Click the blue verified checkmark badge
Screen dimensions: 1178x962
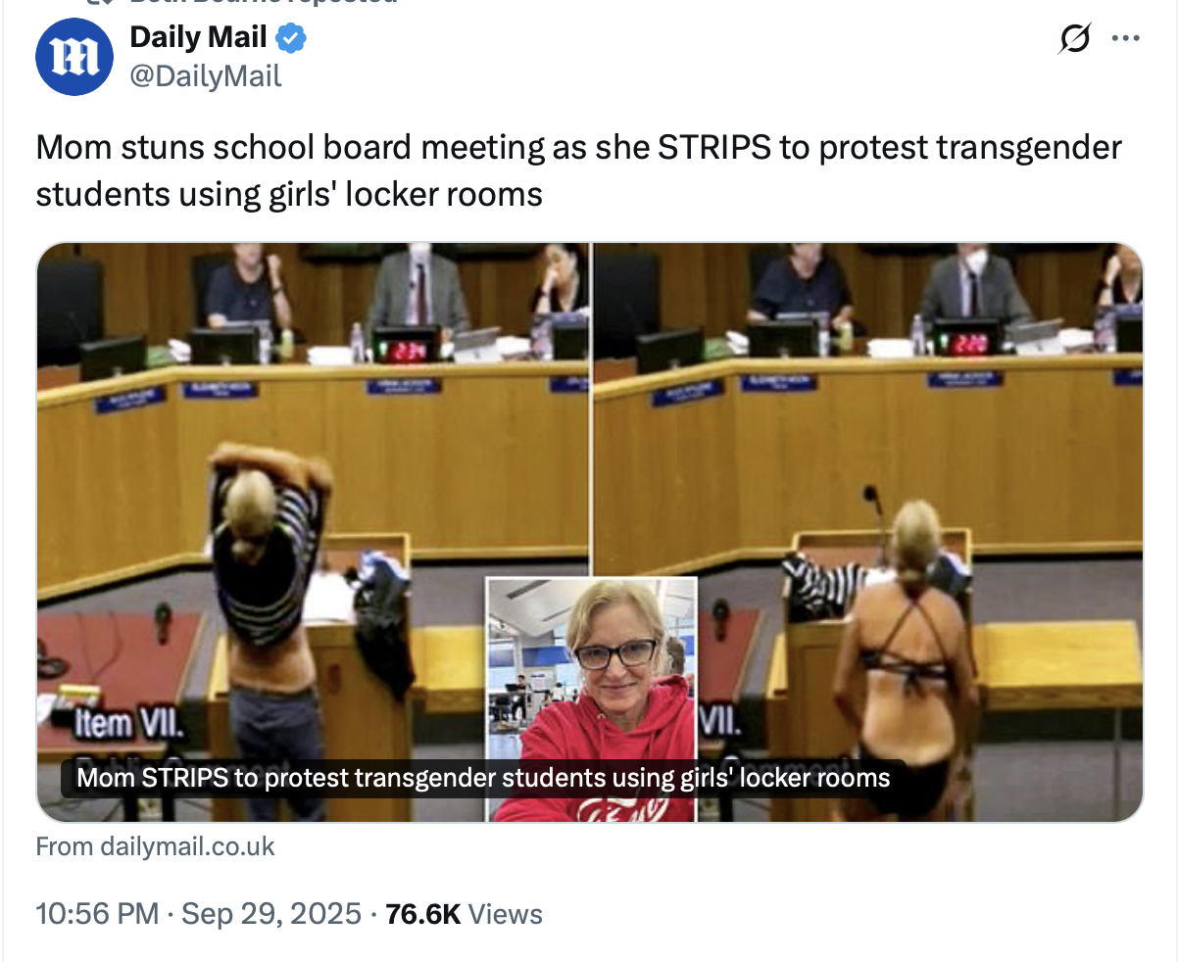(x=290, y=38)
